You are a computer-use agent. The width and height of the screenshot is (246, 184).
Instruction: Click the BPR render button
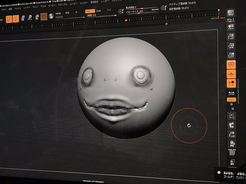click(230, 13)
